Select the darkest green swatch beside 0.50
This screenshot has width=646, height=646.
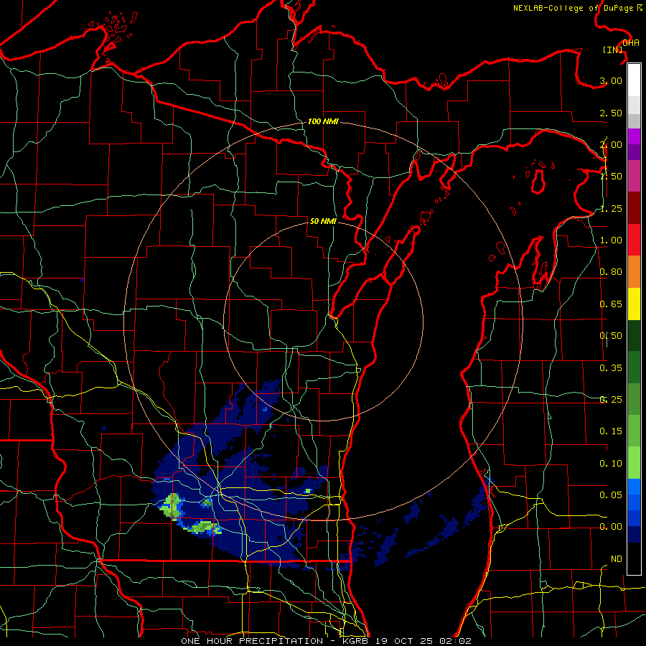point(634,335)
